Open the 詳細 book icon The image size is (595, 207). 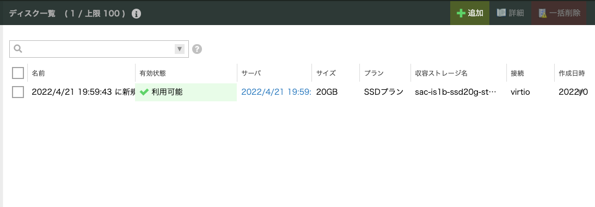[x=501, y=13]
